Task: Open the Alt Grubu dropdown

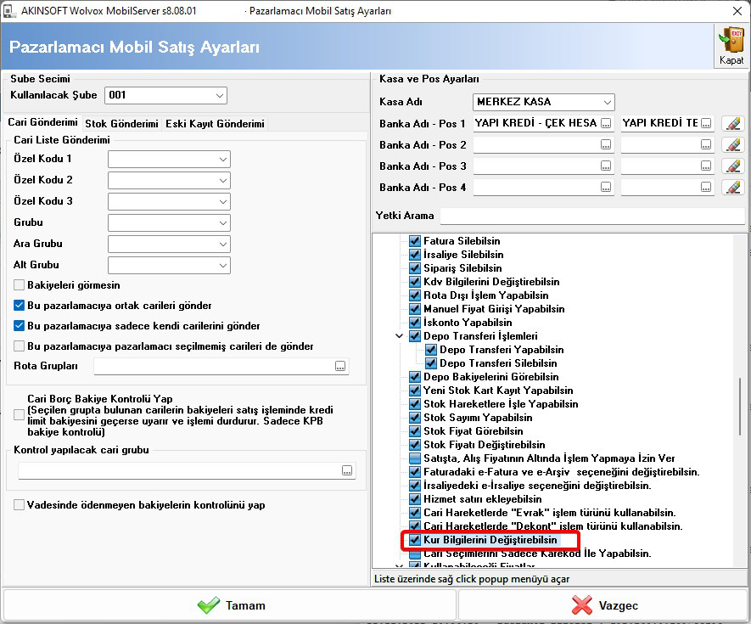Action: pyautogui.click(x=222, y=265)
